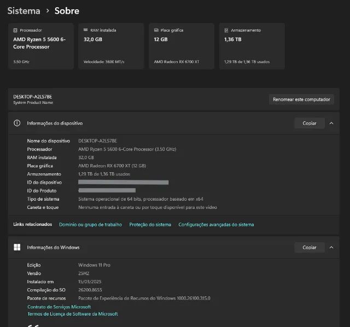This screenshot has width=350, height=327.
Task: Click the Informações do dispositivo header text
Action: pos(55,123)
